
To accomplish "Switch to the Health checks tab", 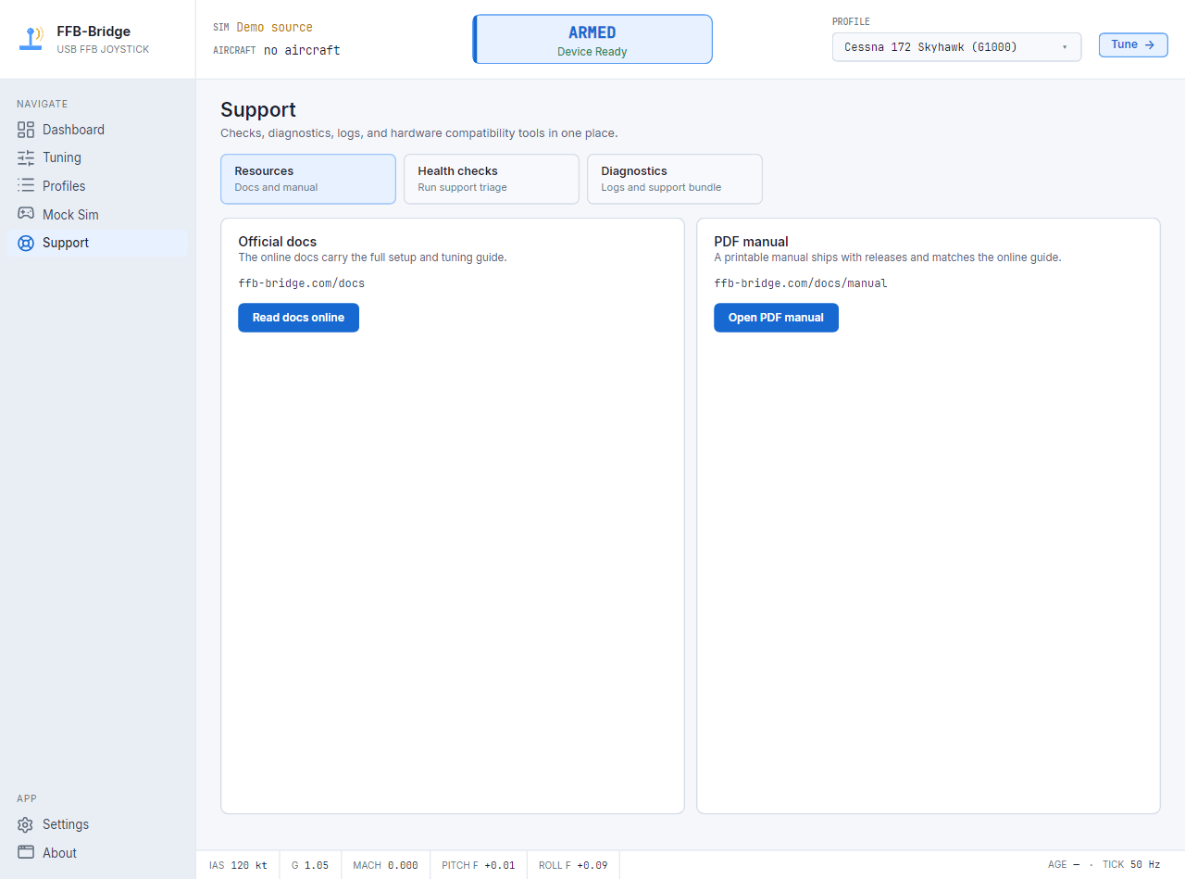I will click(x=492, y=179).
